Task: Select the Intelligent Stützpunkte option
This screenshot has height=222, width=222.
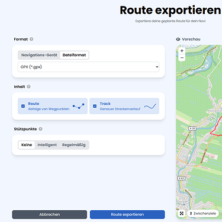Action: pos(47,145)
